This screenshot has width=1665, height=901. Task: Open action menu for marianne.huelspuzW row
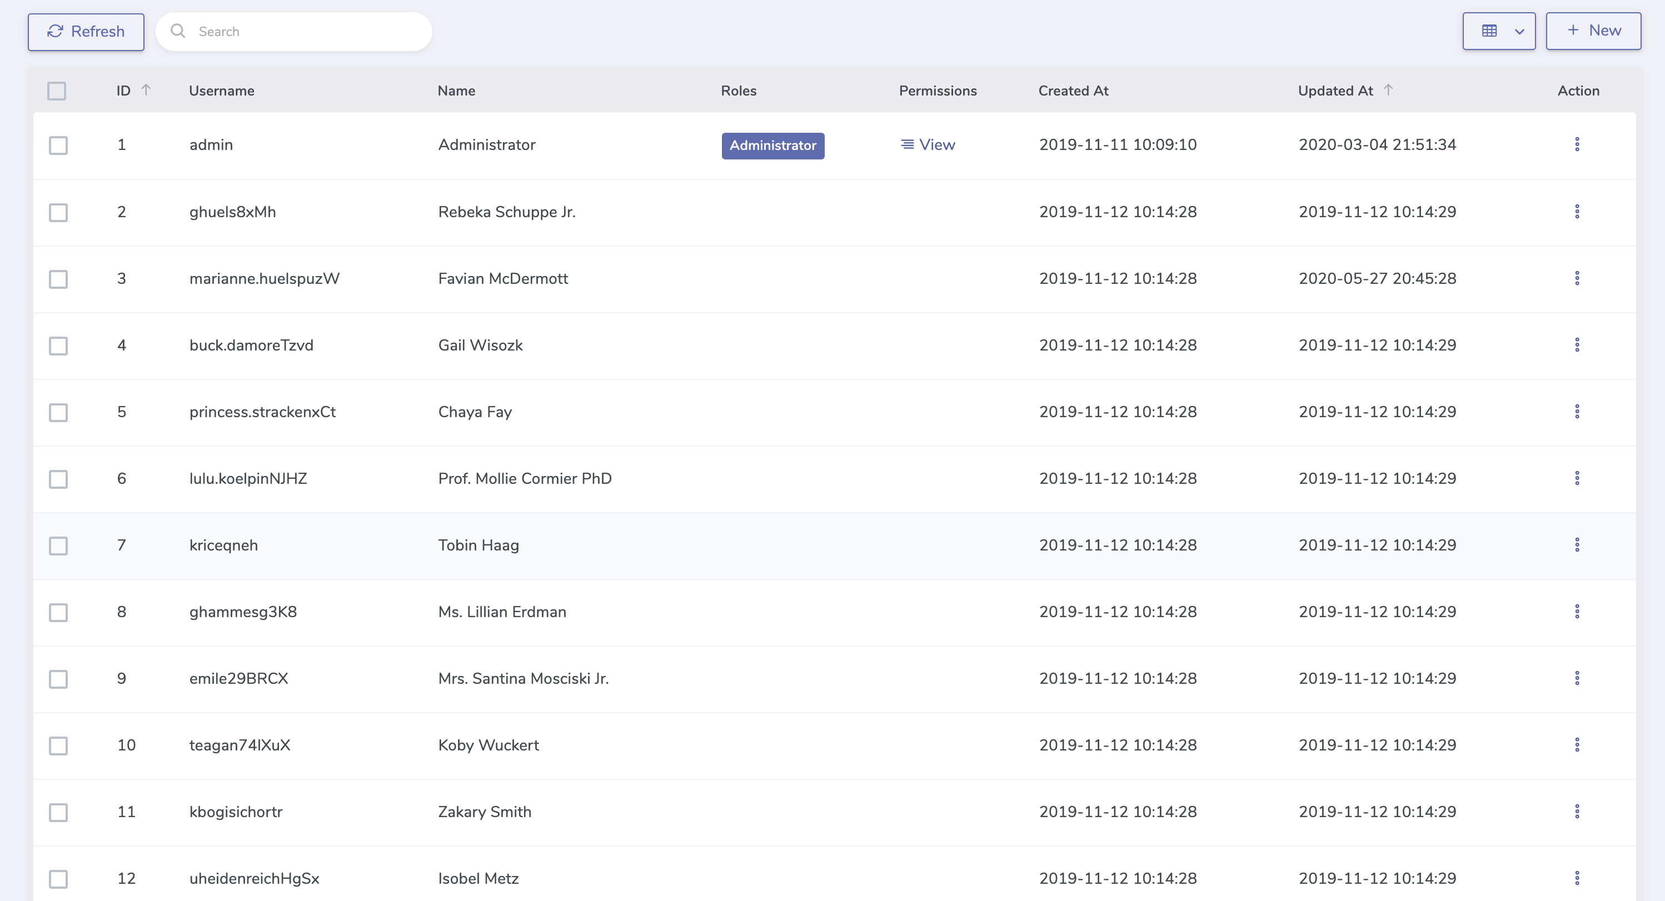1577,278
